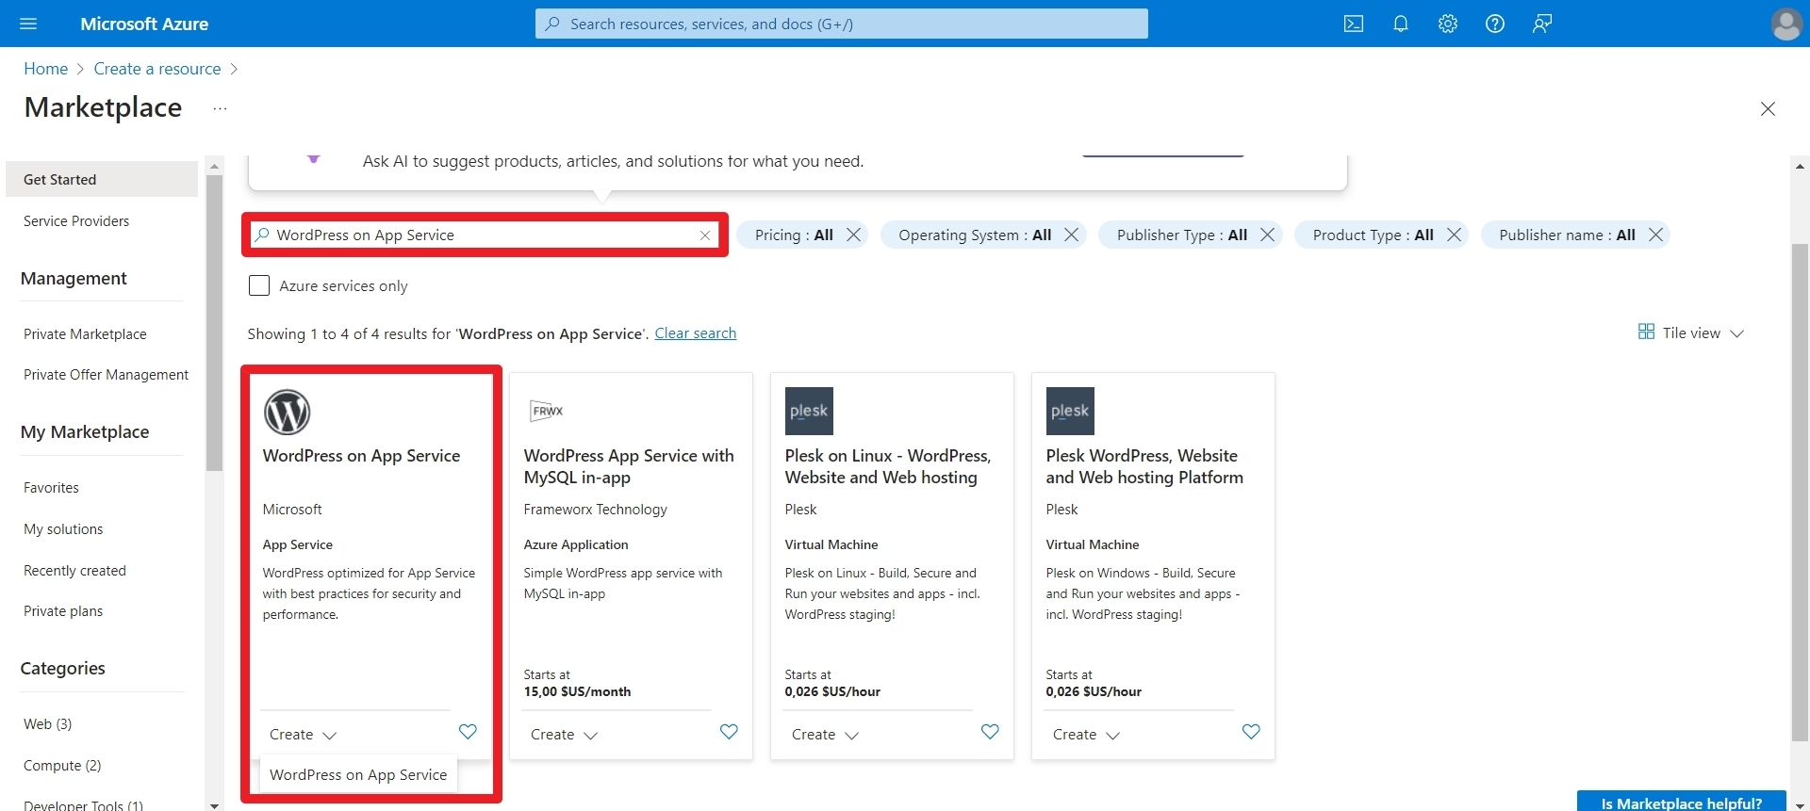The width and height of the screenshot is (1810, 811).
Task: Open Favorites under My Marketplace
Action: (51, 488)
